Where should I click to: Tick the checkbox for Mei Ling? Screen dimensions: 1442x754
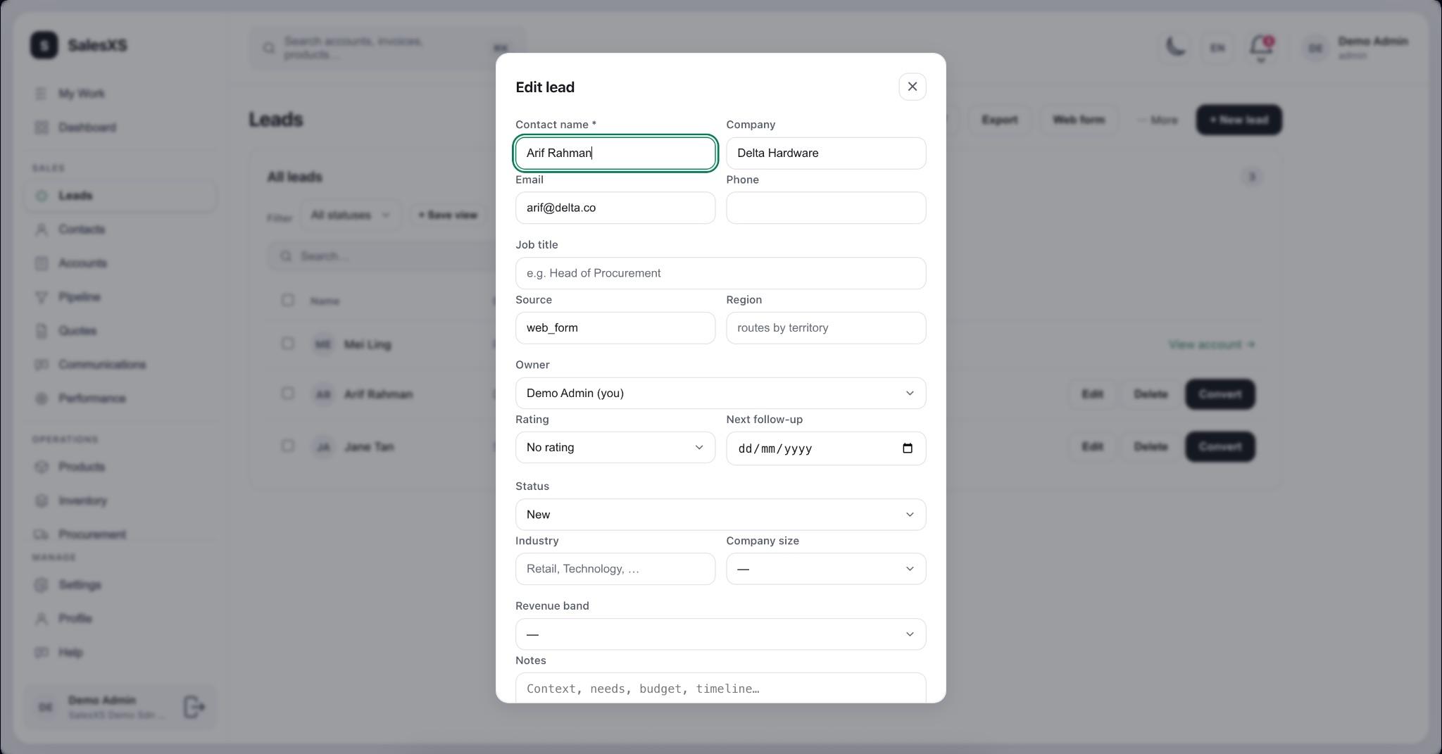click(x=287, y=344)
